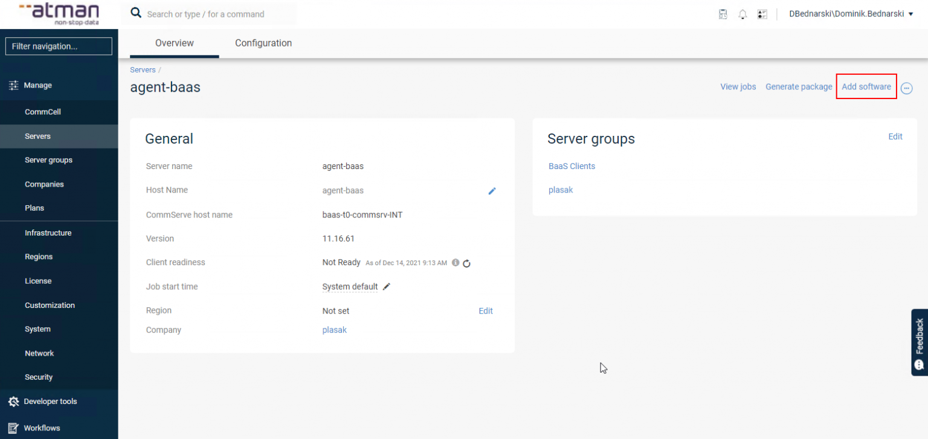Screen dimensions: 928x439
Task: Open the more actions ellipsis button
Action: 906,88
